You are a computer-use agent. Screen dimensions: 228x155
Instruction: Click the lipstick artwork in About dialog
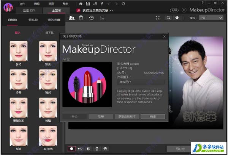(x=87, y=85)
